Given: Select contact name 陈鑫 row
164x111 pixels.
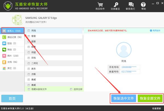Looking at the screenshot, I should (54, 47).
